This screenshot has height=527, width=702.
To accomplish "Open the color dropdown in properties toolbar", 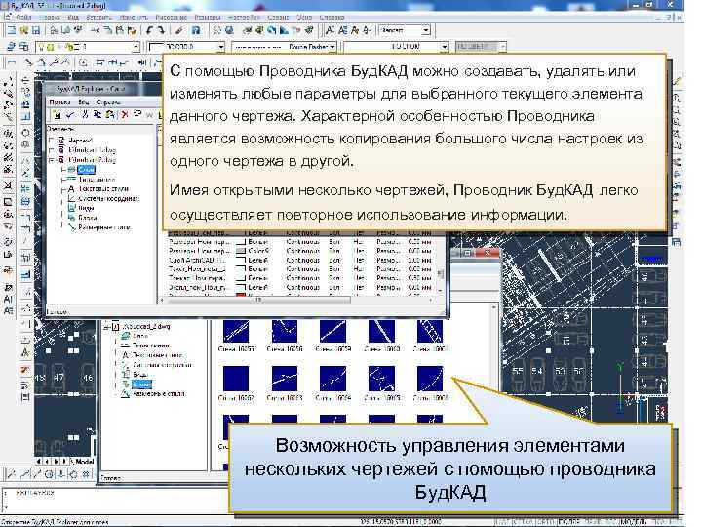I will pos(221,46).
